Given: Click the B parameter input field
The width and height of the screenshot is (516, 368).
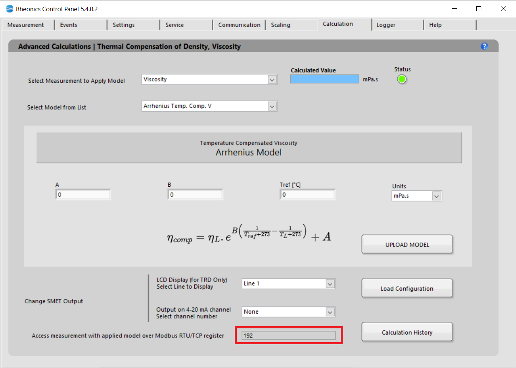Looking at the screenshot, I should coord(196,195).
